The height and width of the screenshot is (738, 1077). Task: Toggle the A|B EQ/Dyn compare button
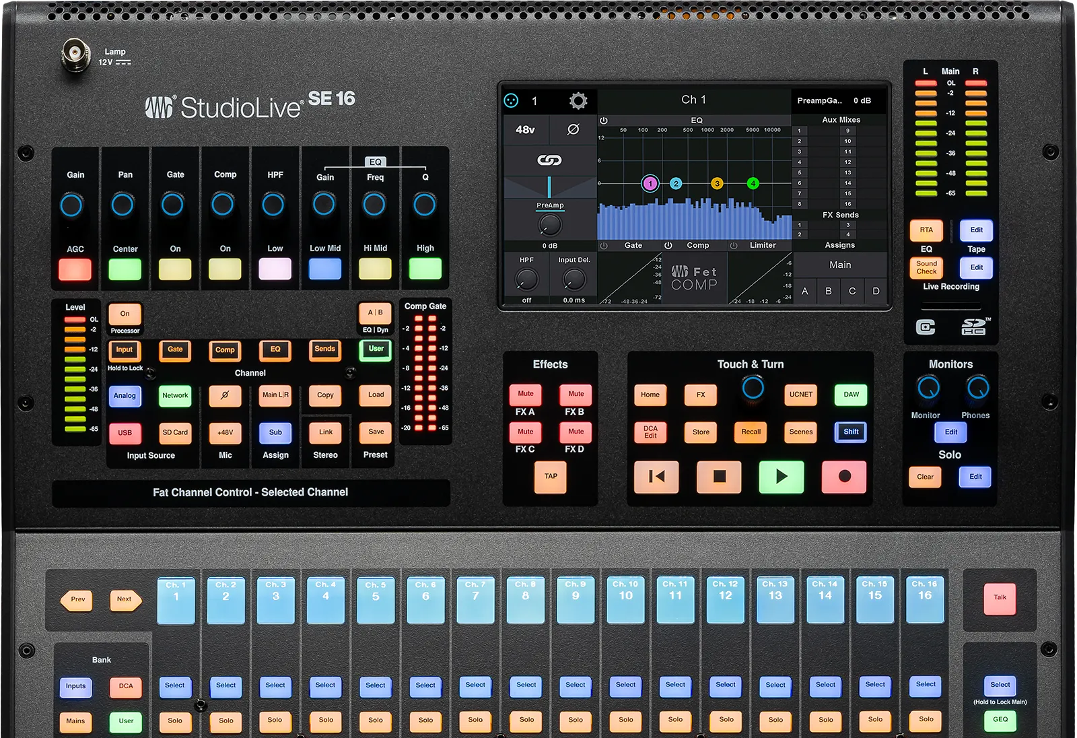(x=375, y=313)
